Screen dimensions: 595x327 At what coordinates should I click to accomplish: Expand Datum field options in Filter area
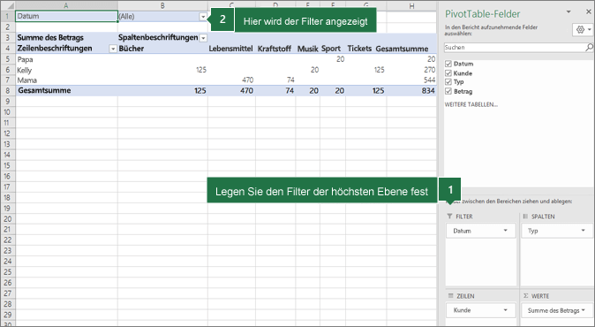coord(506,231)
